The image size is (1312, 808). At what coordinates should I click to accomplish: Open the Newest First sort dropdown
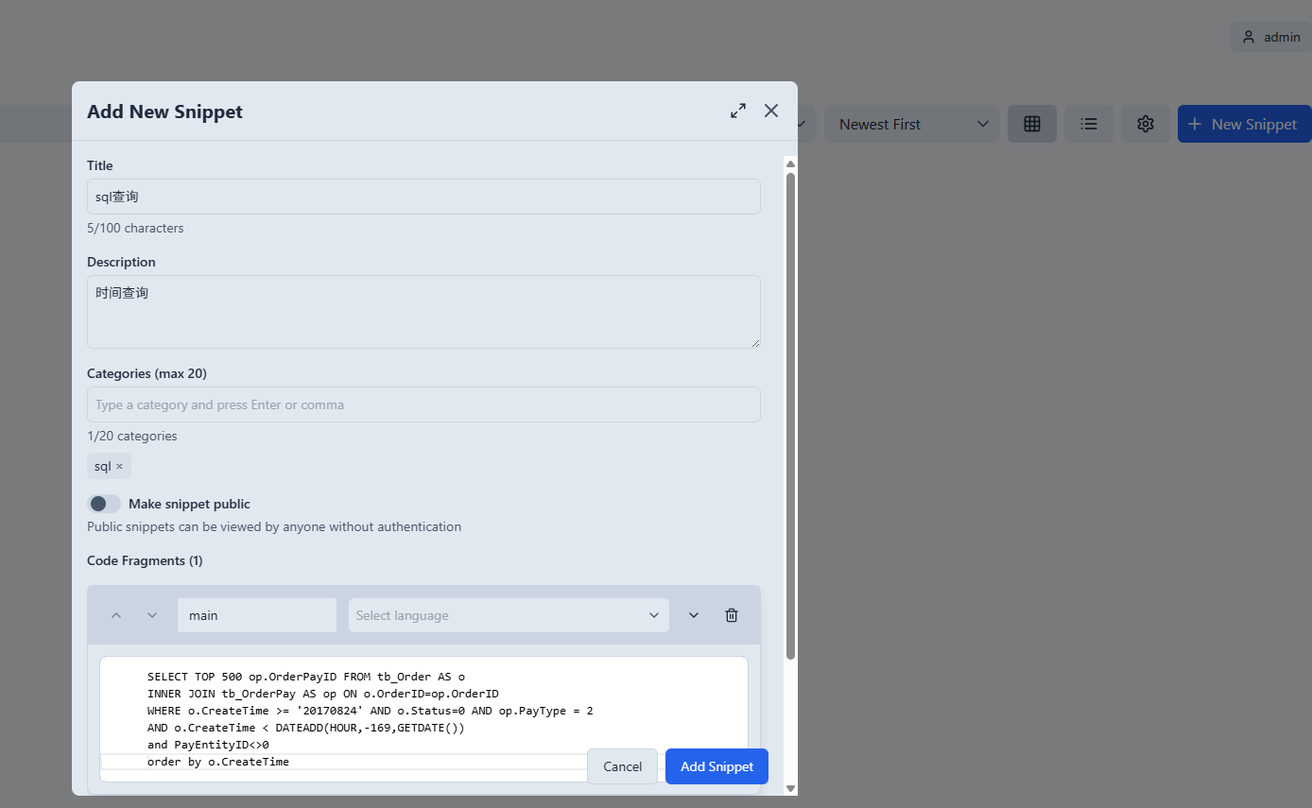911,124
